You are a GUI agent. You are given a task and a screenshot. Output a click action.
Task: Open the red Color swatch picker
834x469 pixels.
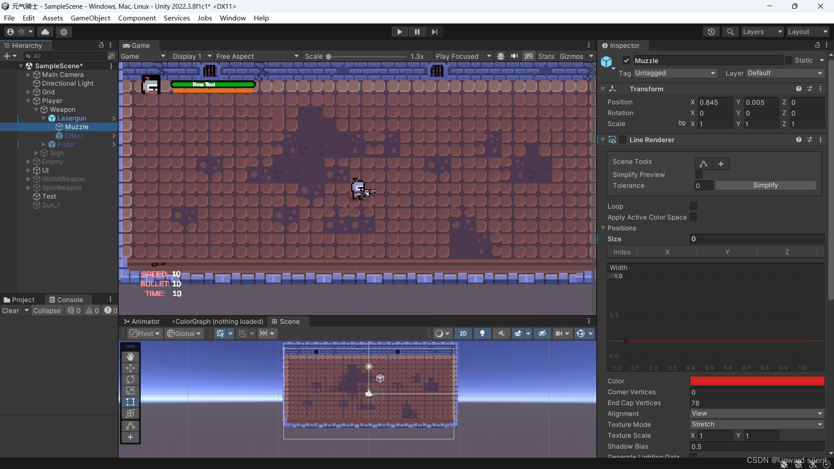(757, 381)
